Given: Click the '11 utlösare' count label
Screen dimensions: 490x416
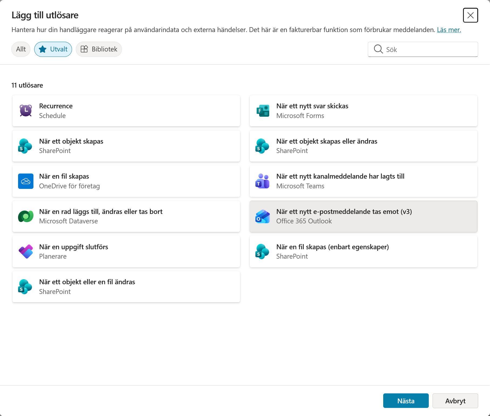Looking at the screenshot, I should coord(27,85).
